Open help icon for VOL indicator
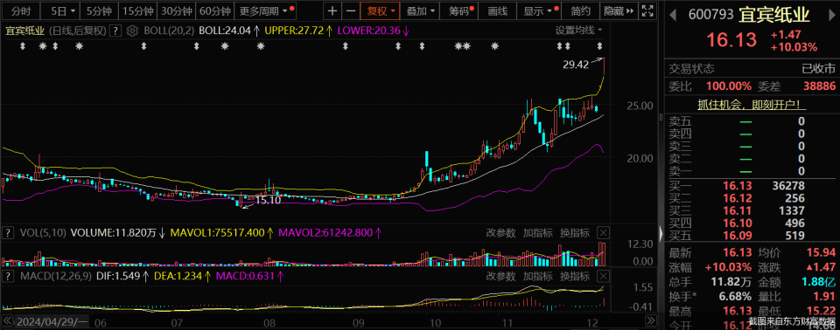840x330 pixels. 8,232
